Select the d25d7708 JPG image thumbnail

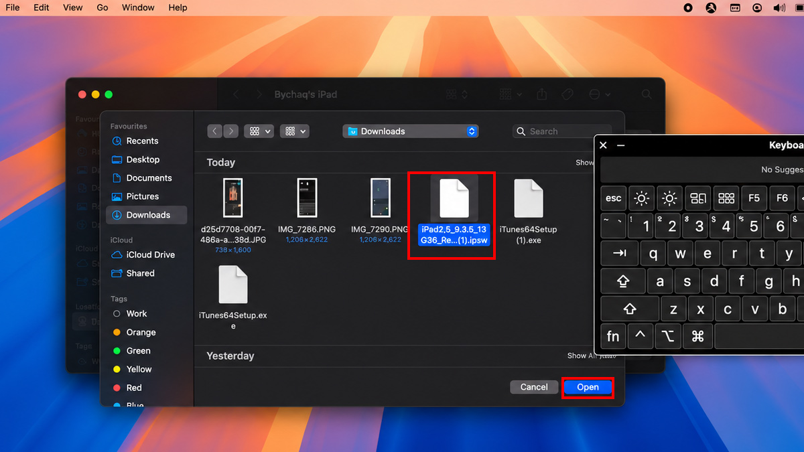point(233,198)
